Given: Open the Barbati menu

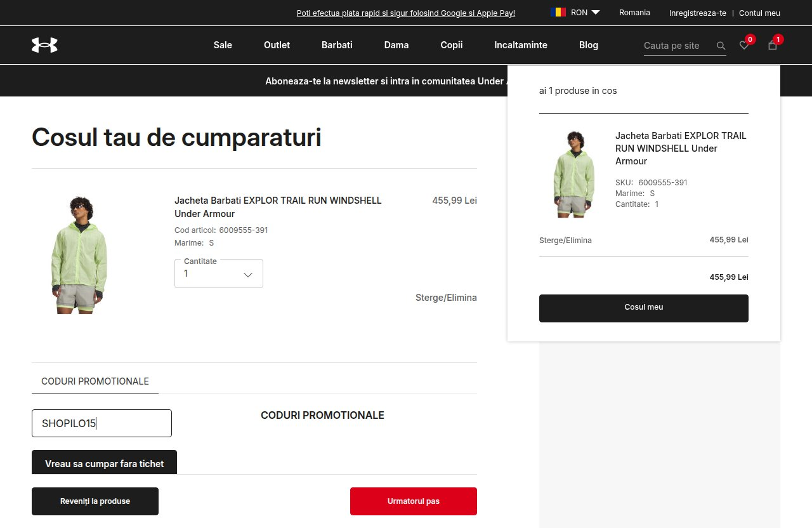Looking at the screenshot, I should point(337,45).
